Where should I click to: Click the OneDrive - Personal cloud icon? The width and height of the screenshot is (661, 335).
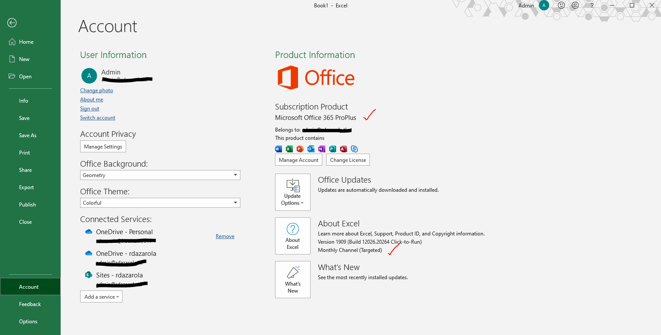(x=89, y=232)
